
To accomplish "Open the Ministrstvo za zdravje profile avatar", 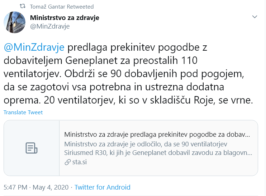I will [x=14, y=22].
